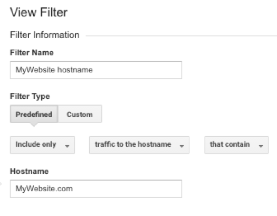Click the View Filter page heading

[x=39, y=12]
